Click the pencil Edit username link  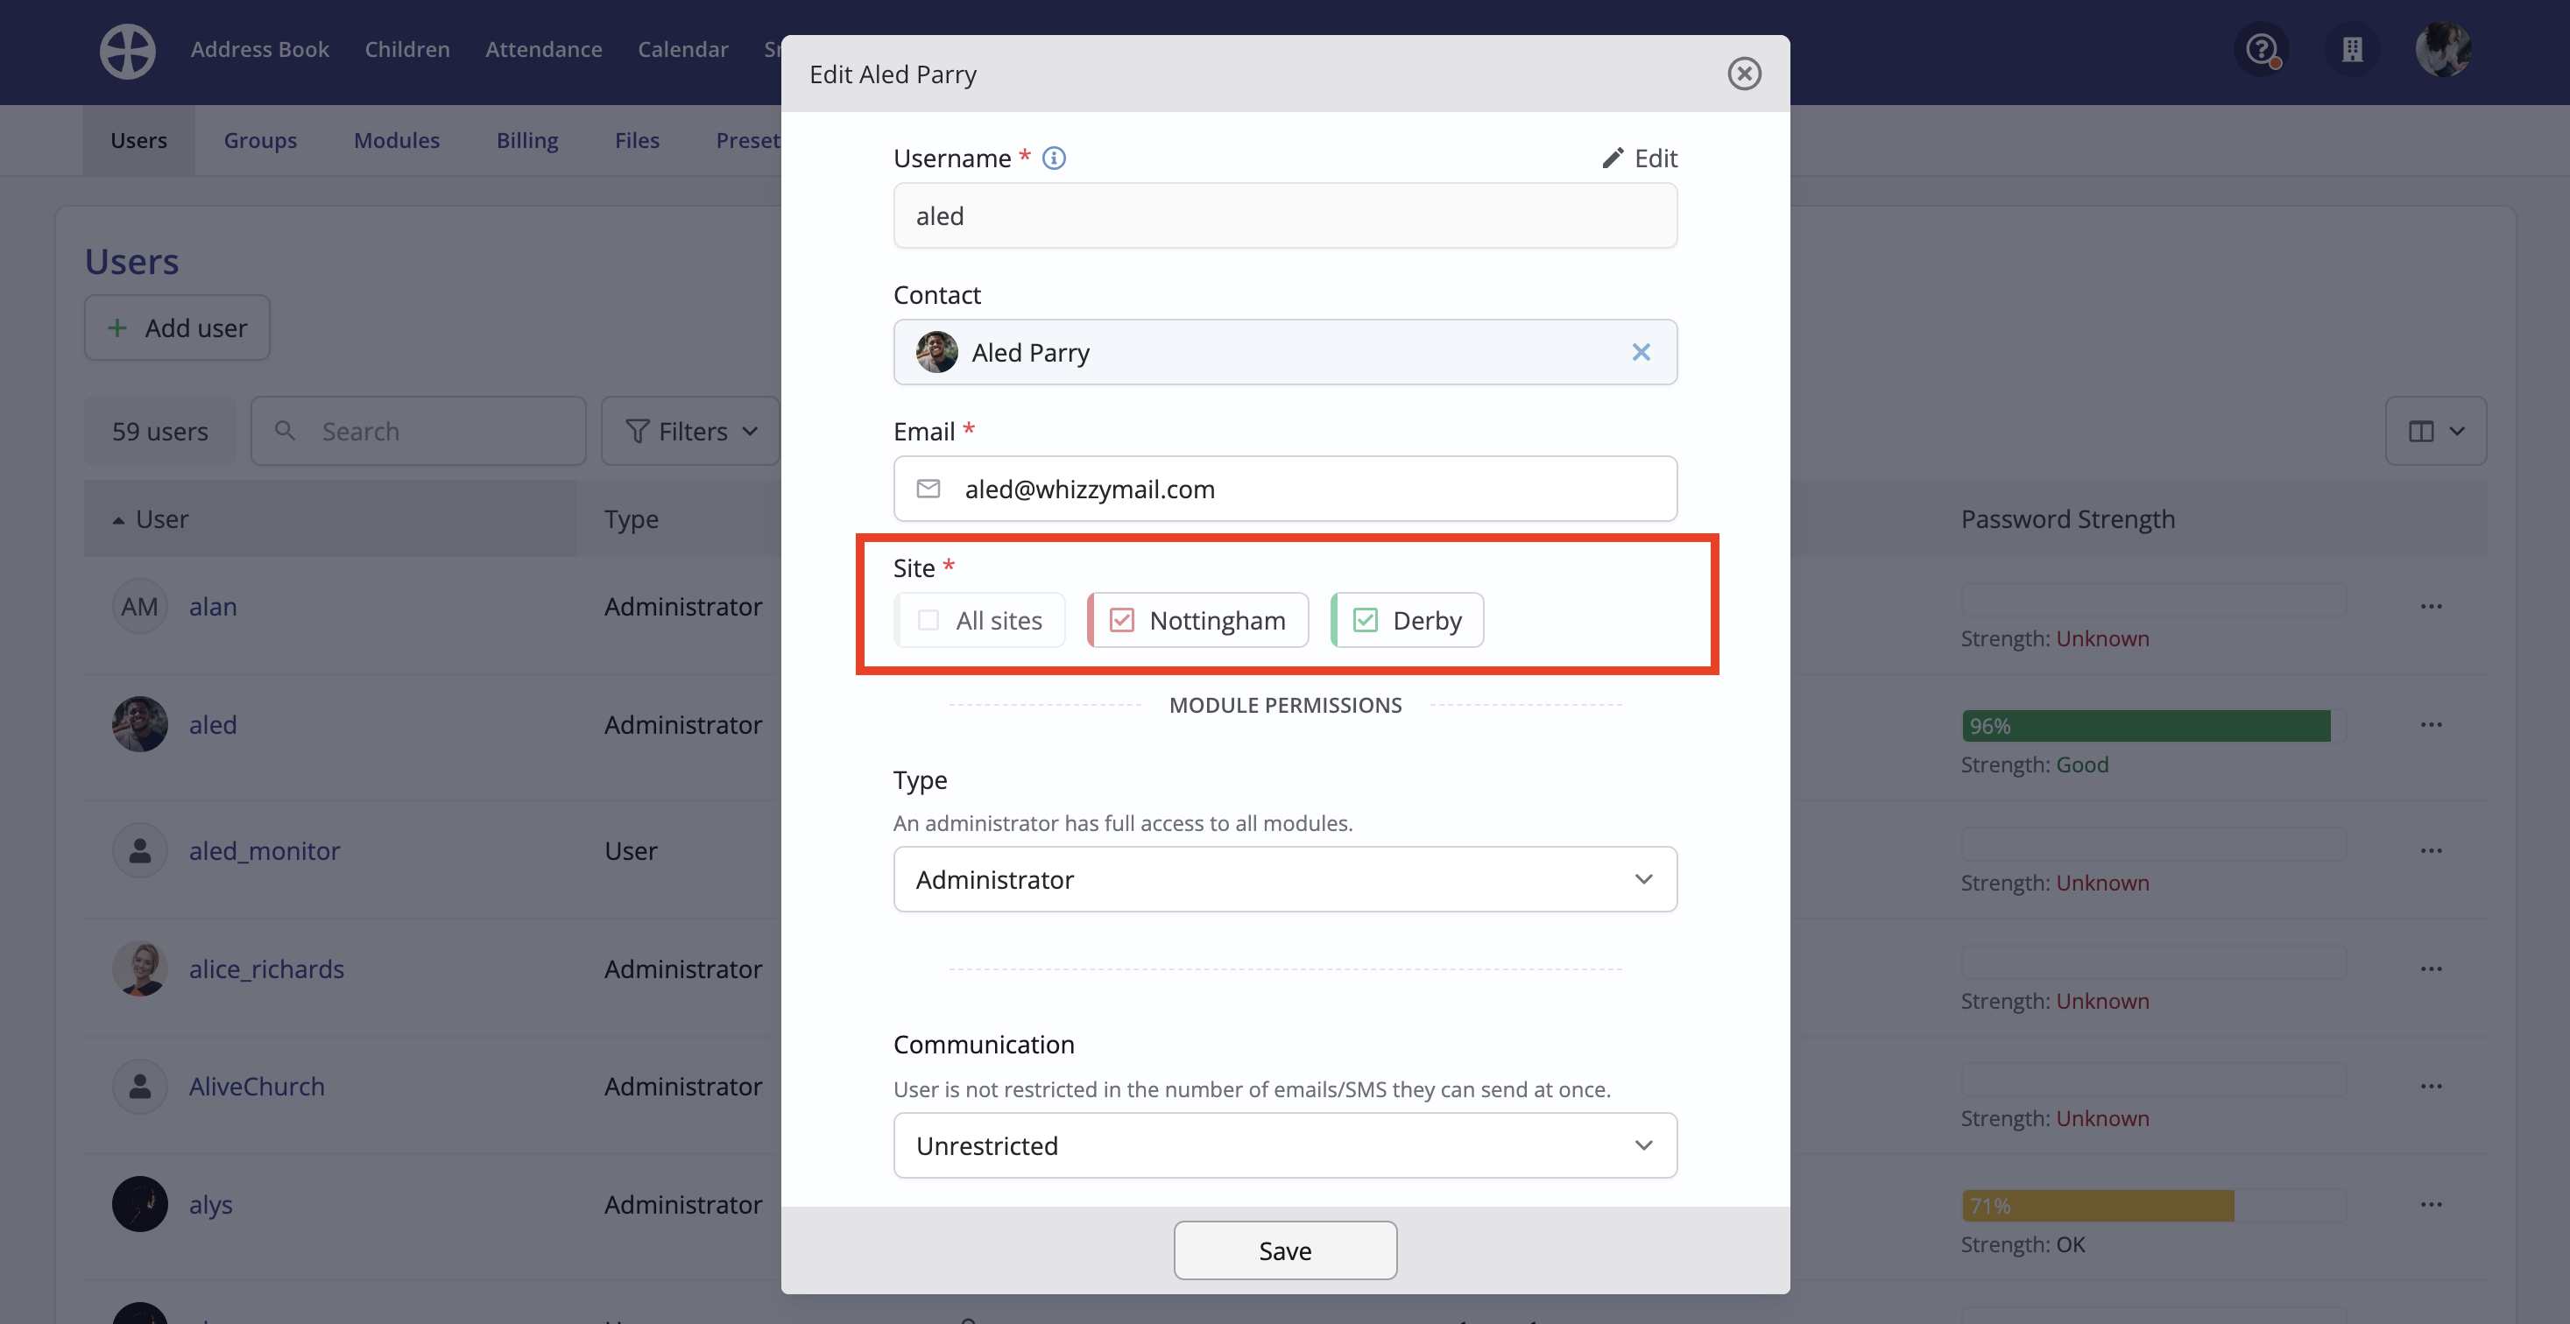1639,158
